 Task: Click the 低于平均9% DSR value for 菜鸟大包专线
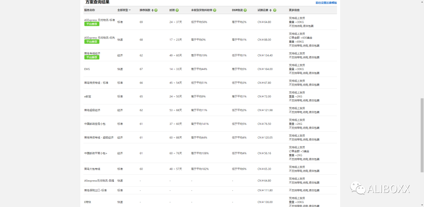coord(239,169)
